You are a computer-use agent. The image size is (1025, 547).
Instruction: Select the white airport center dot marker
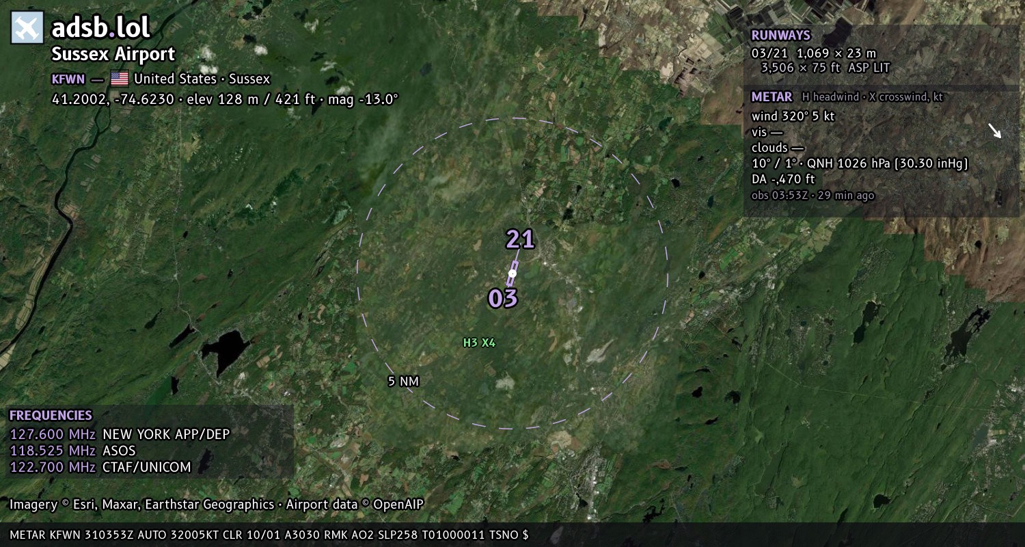click(512, 273)
